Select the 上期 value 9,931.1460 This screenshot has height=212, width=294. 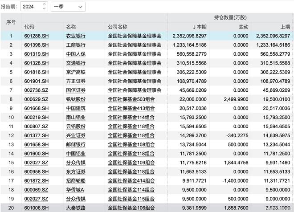pyautogui.click(x=278, y=163)
